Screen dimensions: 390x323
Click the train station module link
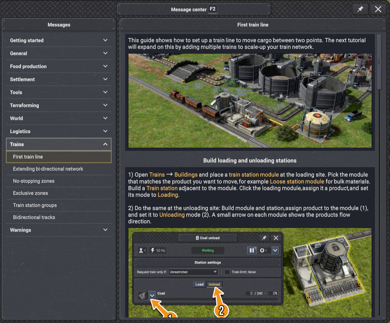254,175
